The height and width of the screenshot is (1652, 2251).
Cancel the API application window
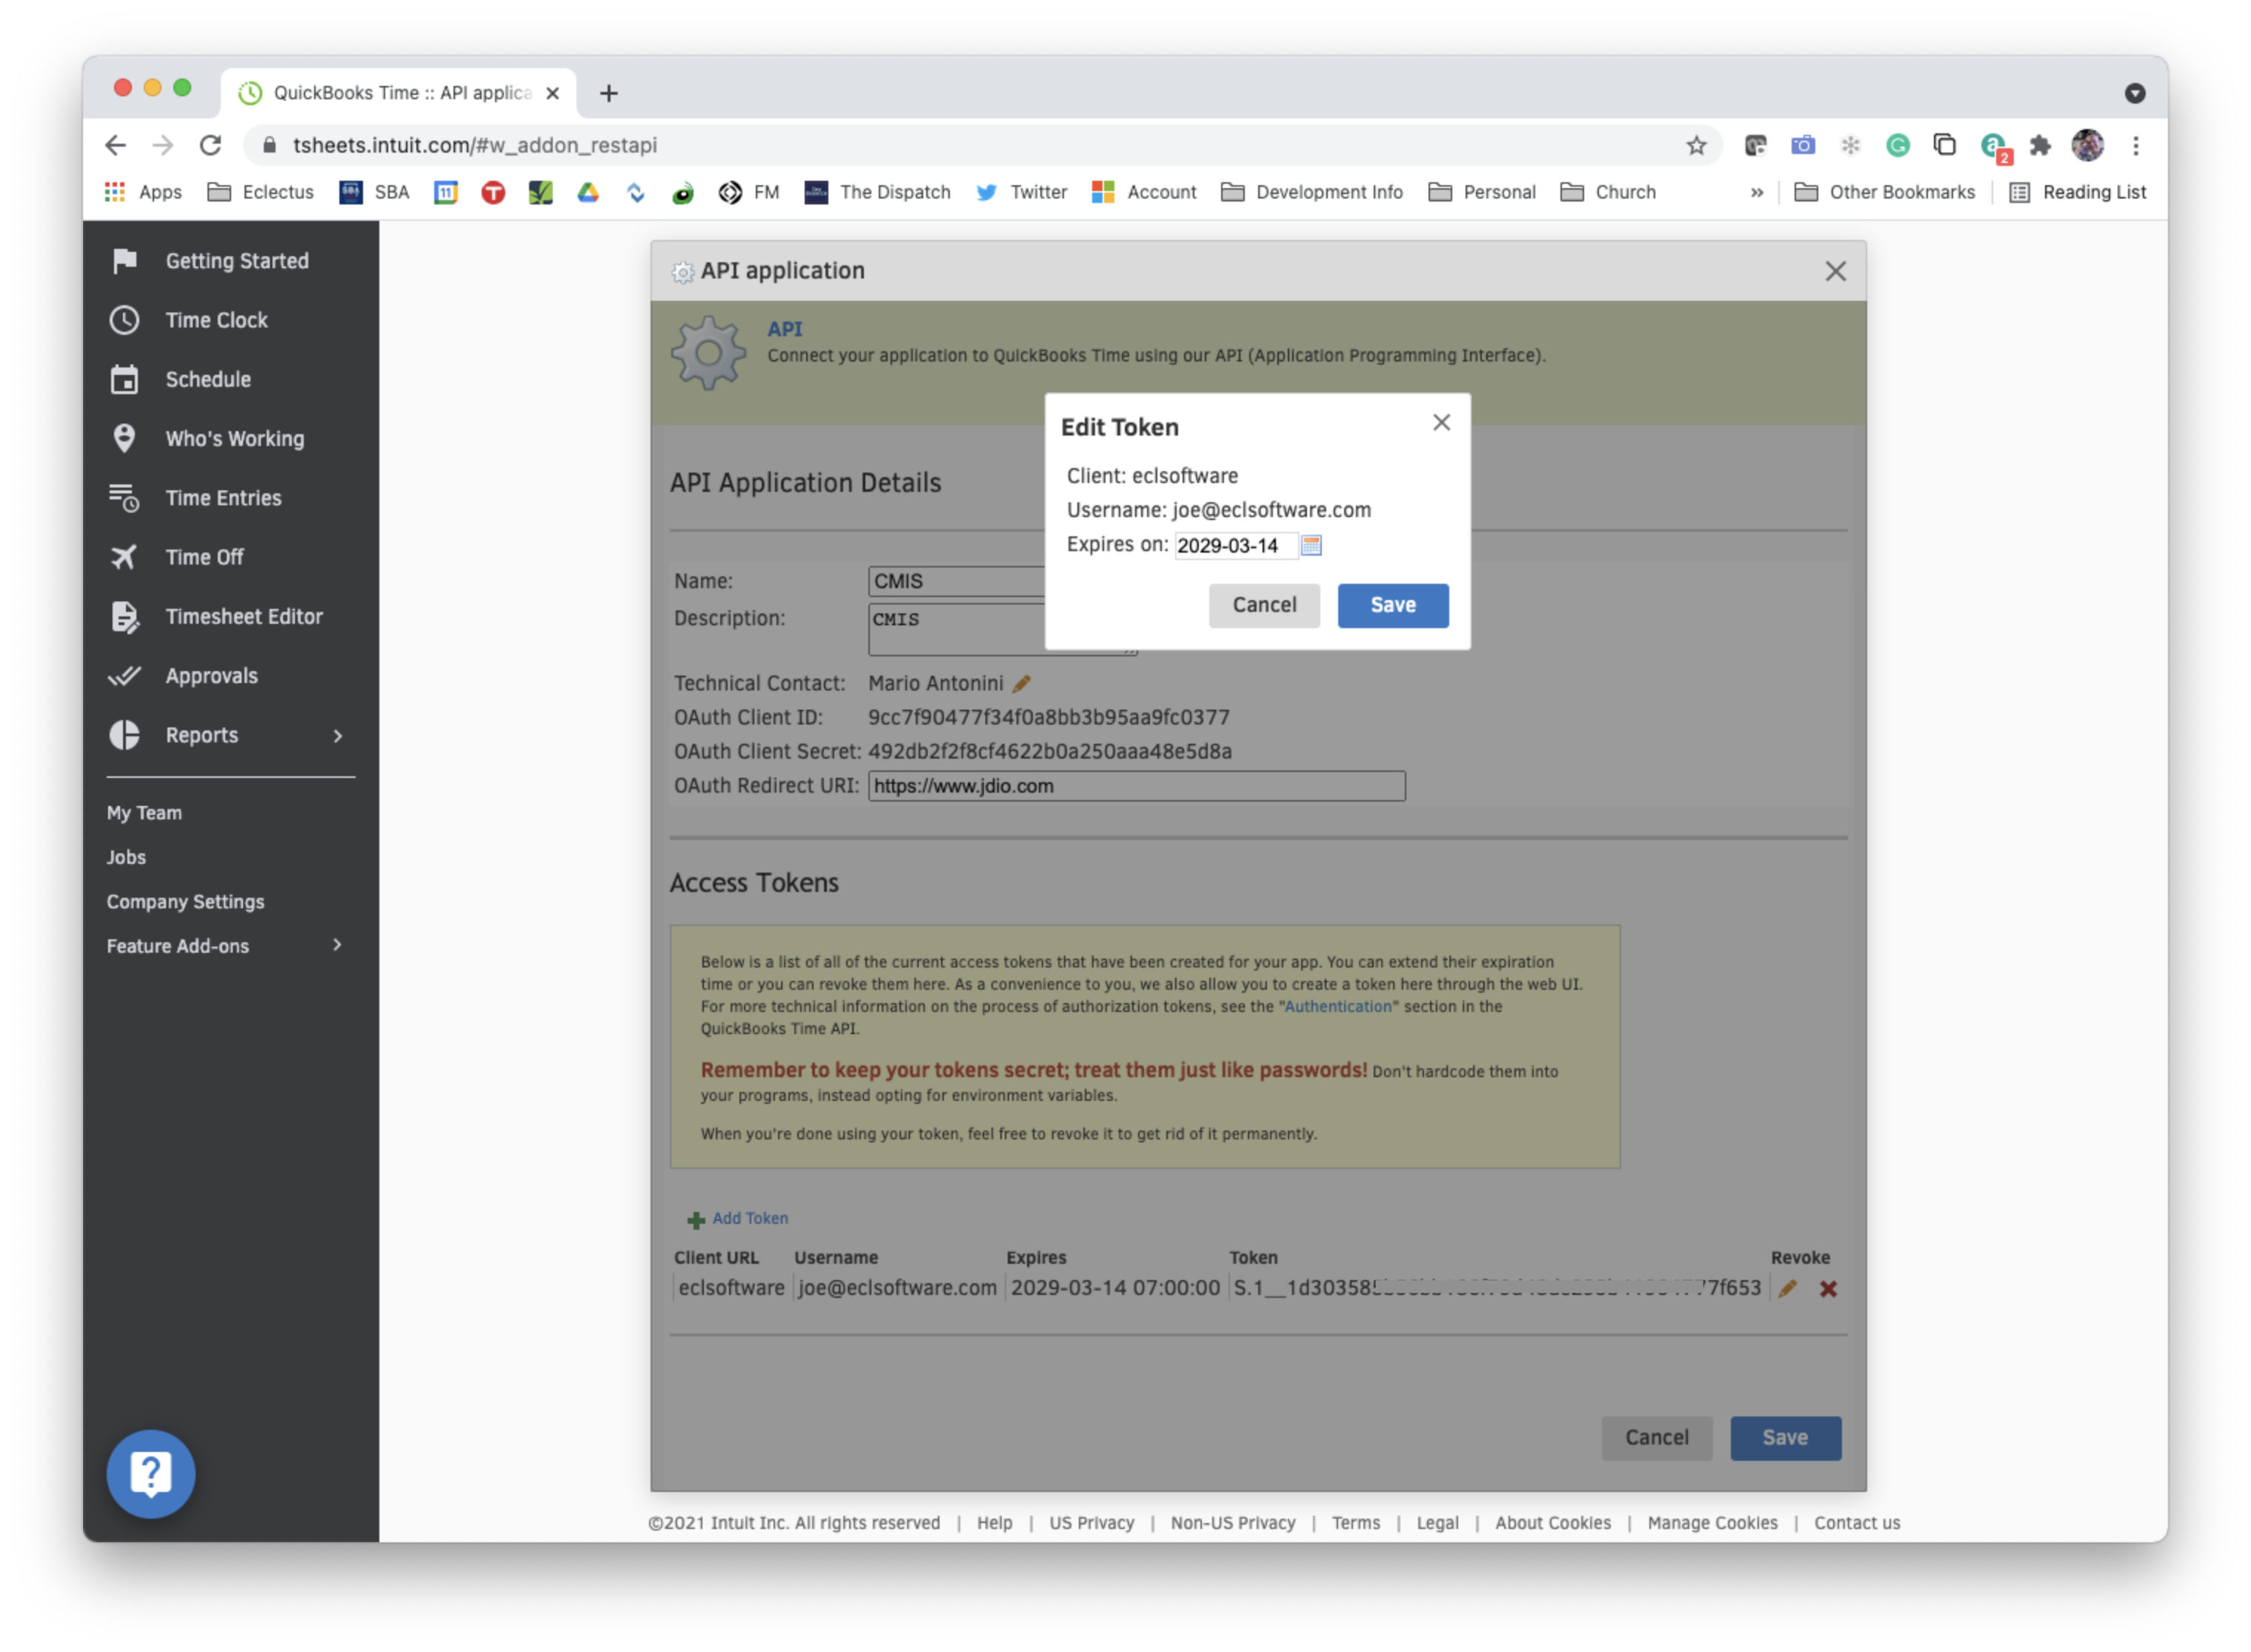(1656, 1437)
